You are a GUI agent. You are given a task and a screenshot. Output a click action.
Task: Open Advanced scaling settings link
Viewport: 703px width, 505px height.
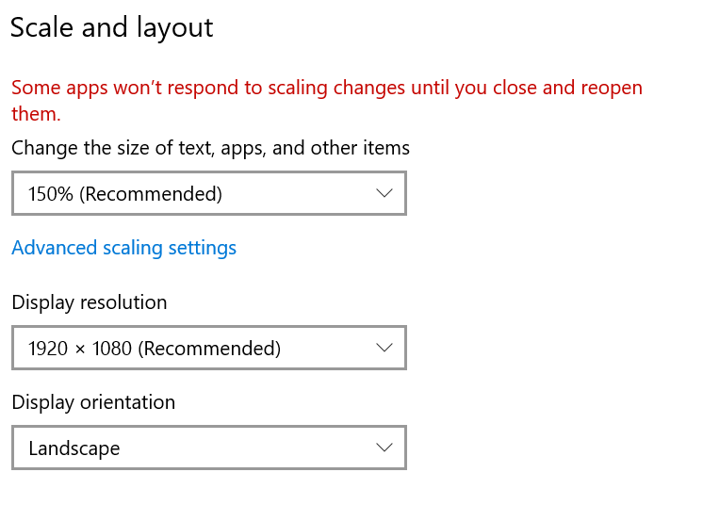click(x=123, y=248)
